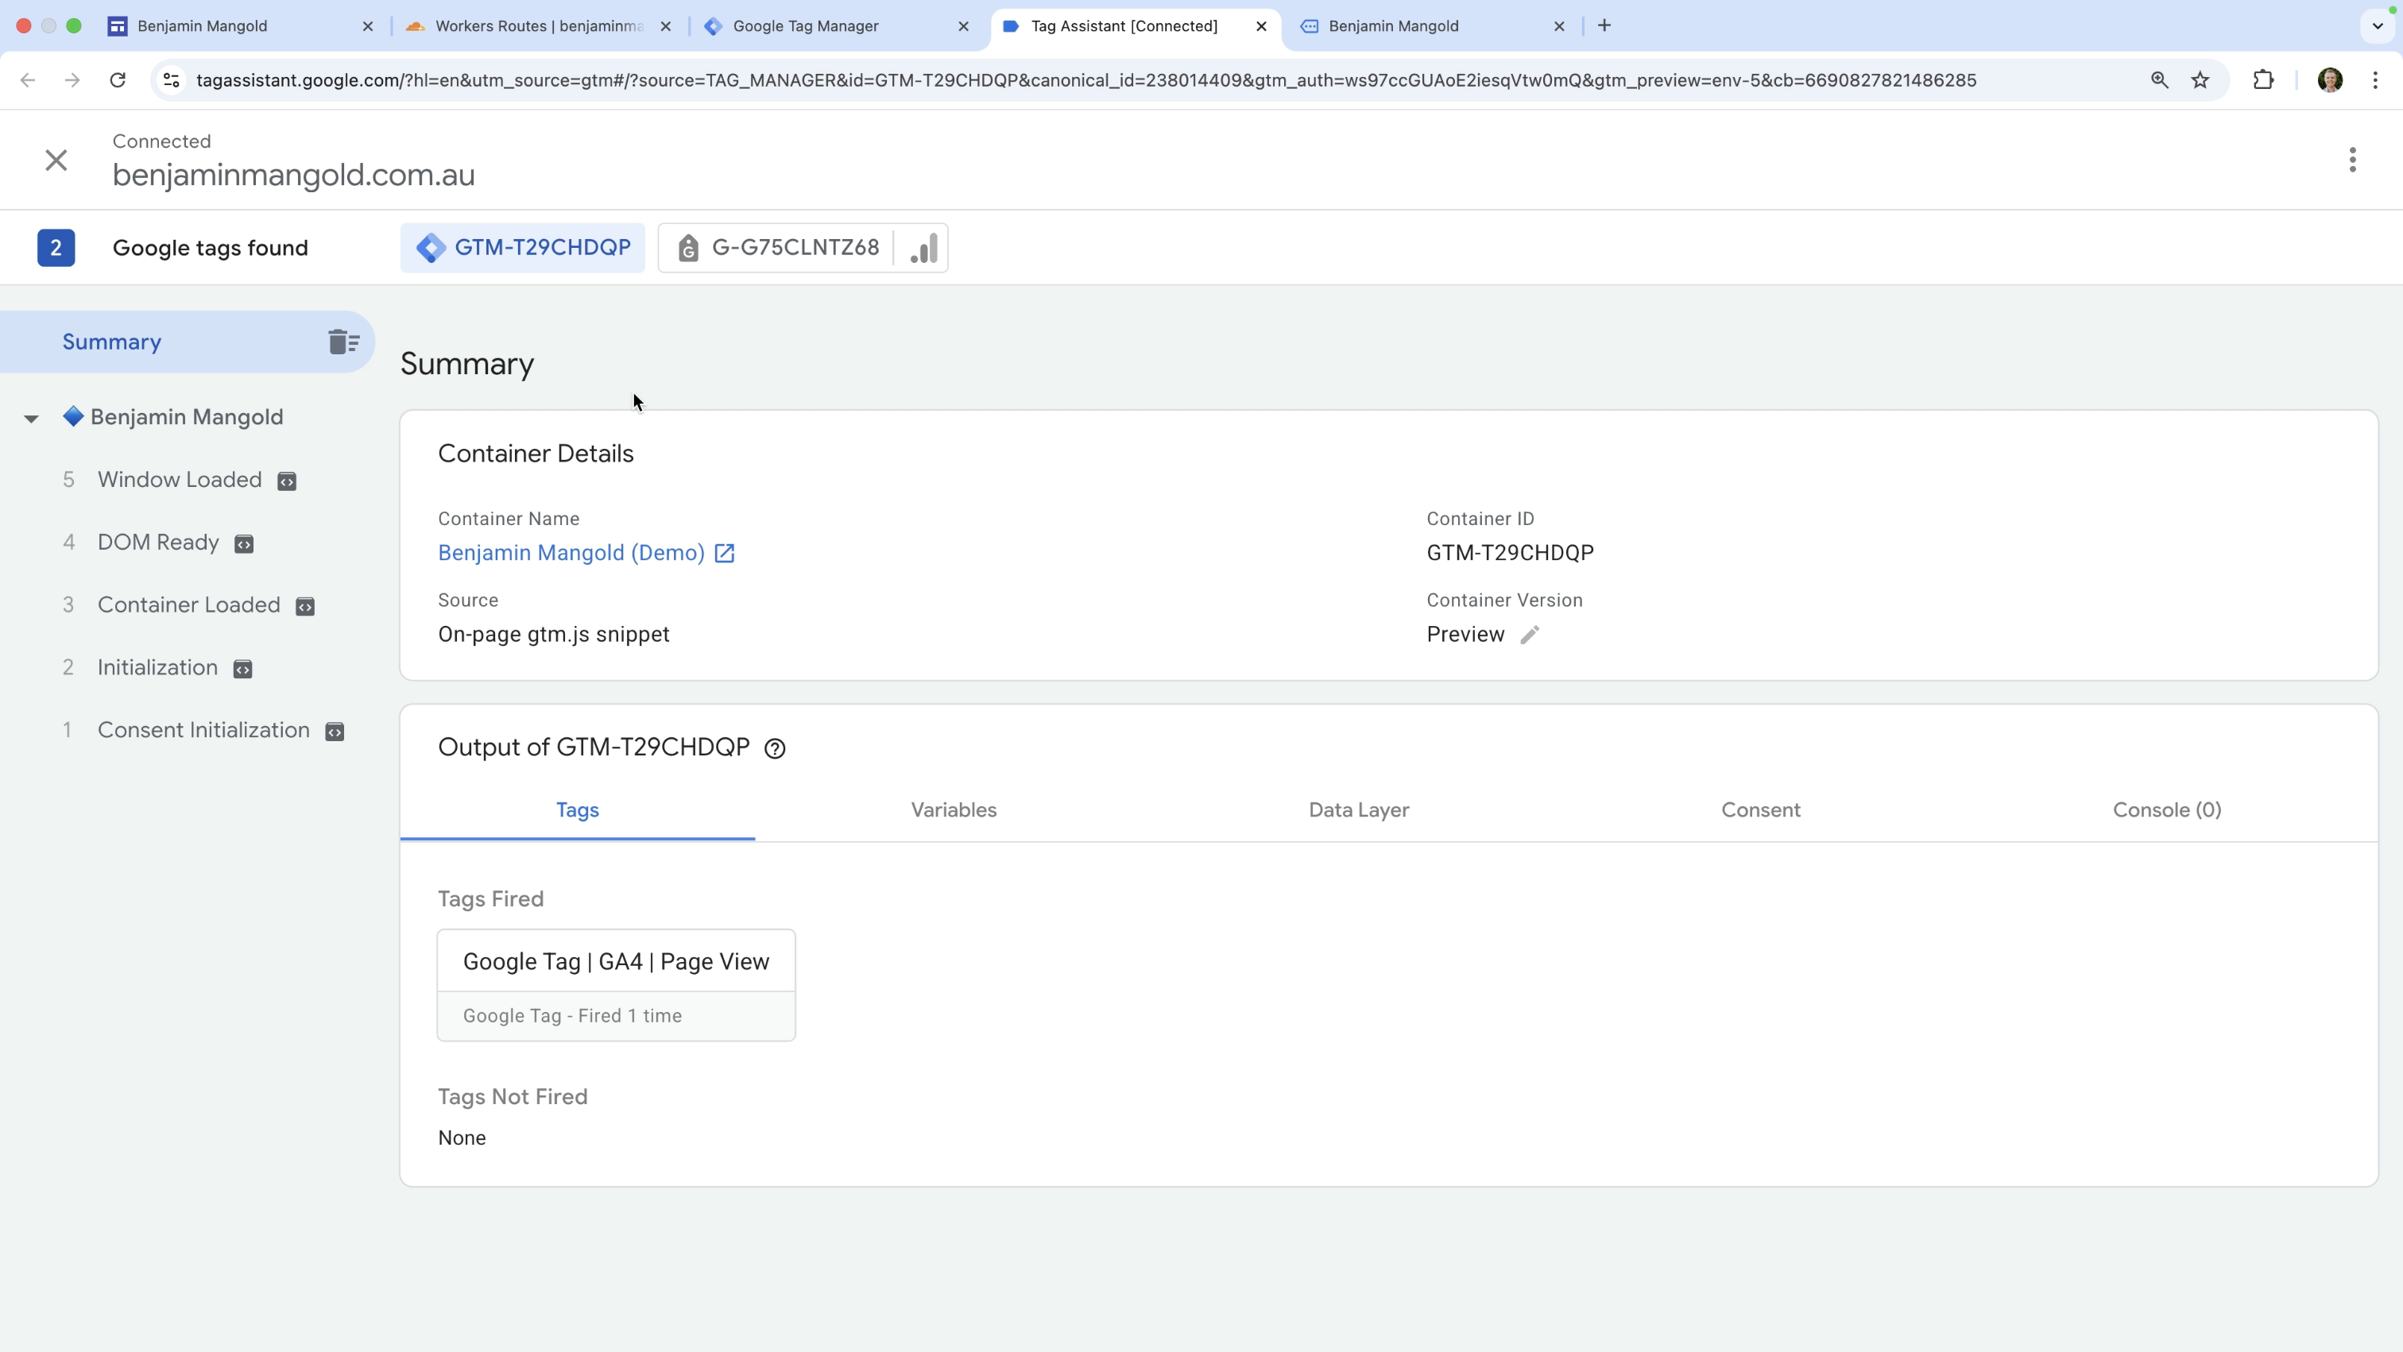Click the code icon beside Initialization
This screenshot has height=1352, width=2403.
242,670
